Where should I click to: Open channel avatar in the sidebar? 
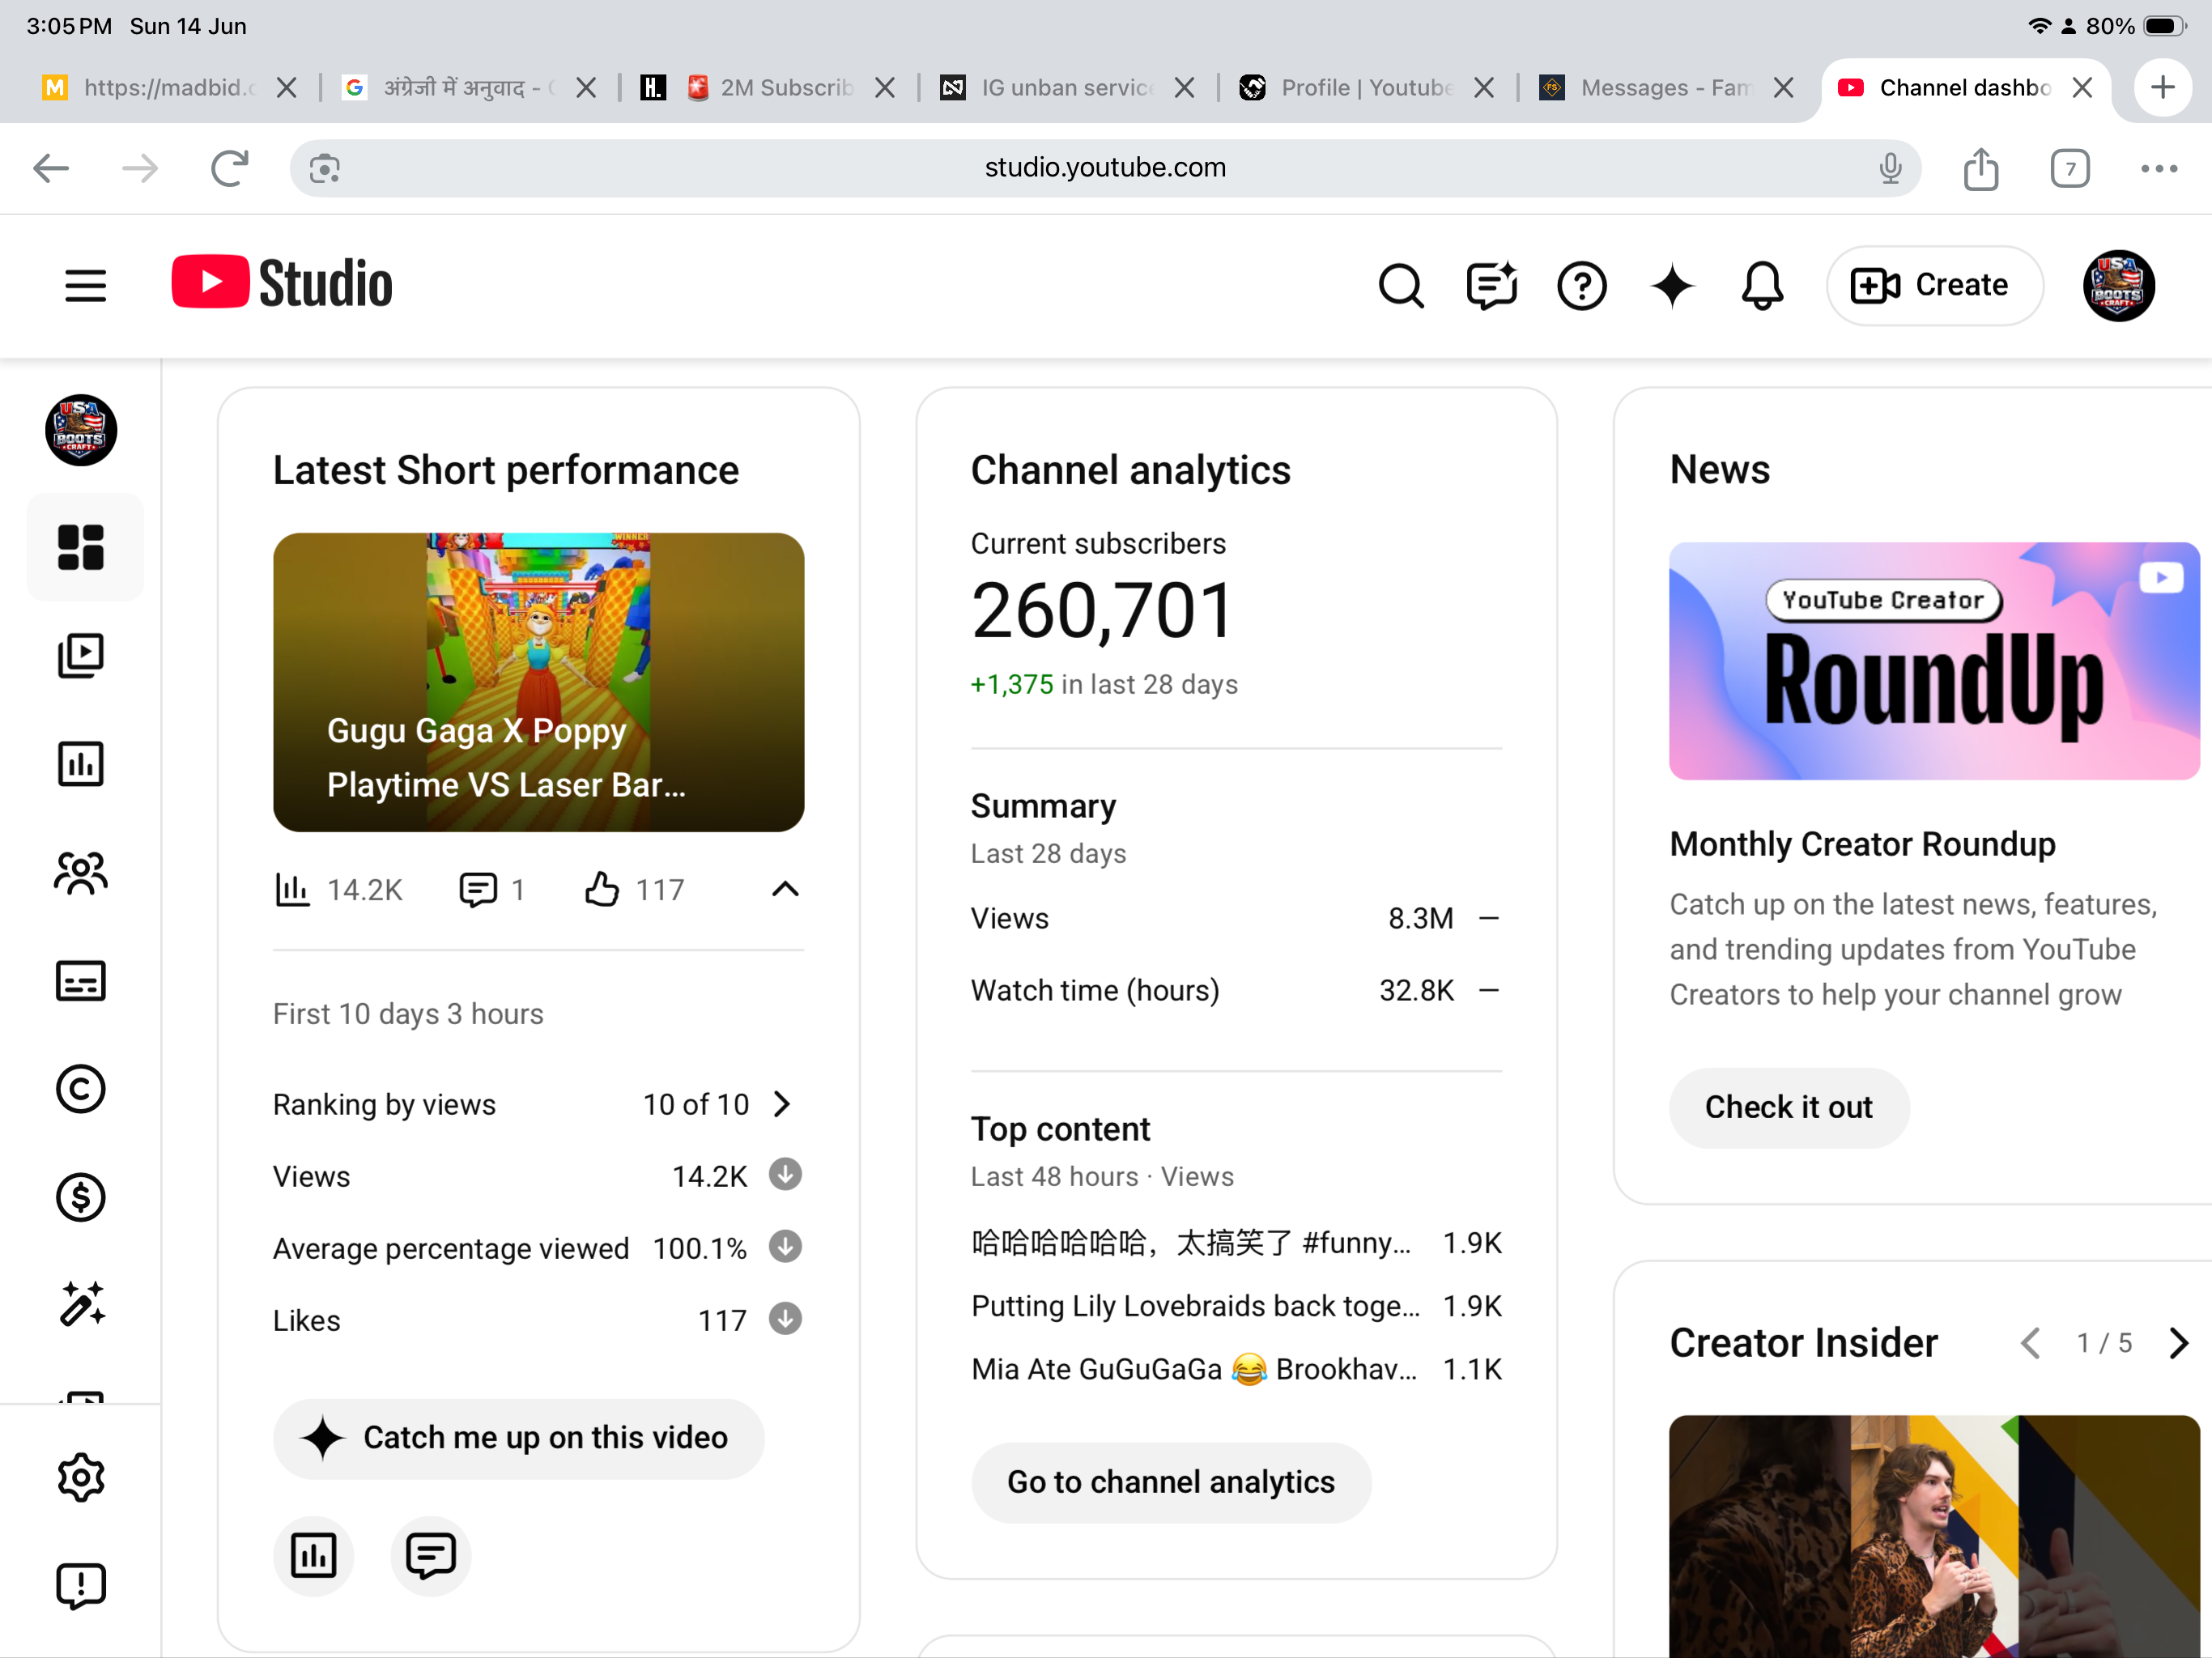(x=81, y=430)
